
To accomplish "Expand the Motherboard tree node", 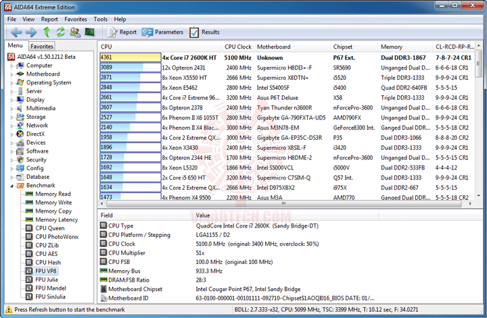I will [11, 74].
